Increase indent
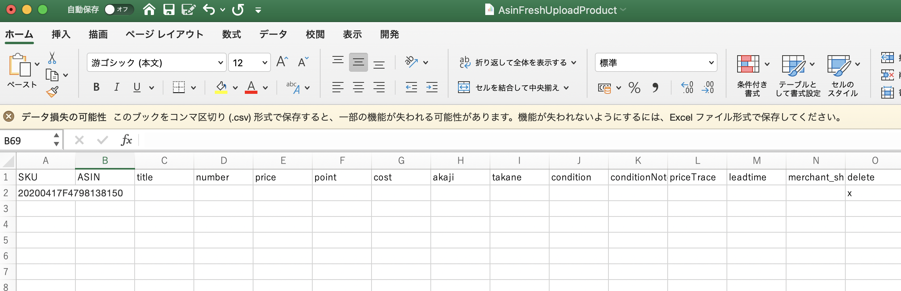This screenshot has width=901, height=291. point(432,87)
